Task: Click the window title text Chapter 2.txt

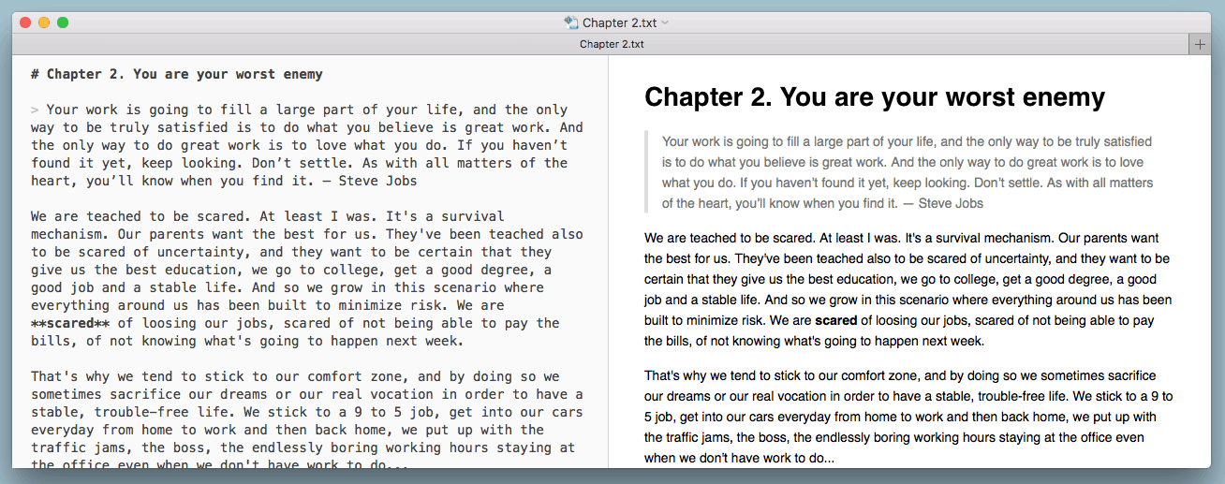Action: coord(620,22)
